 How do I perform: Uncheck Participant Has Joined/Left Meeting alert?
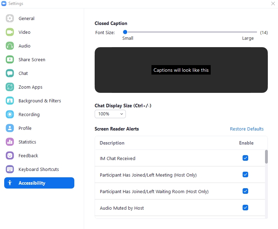(245, 175)
